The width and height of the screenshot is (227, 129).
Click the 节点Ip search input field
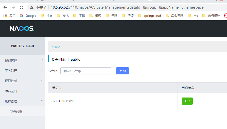(x=86, y=71)
